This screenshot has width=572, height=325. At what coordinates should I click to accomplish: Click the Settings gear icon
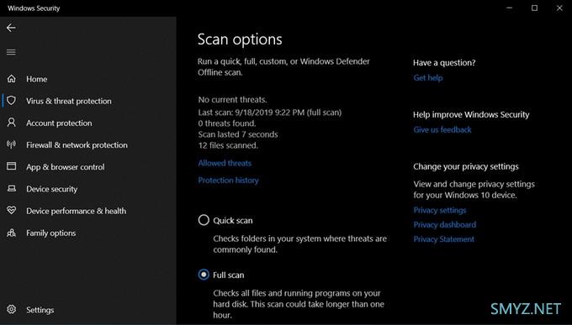pos(11,309)
